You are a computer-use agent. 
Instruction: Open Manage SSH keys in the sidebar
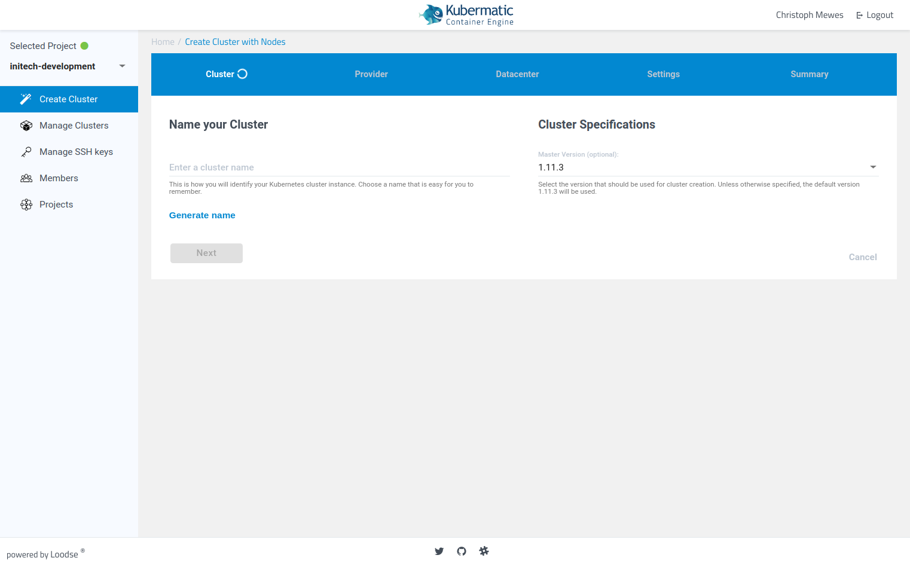(x=69, y=152)
